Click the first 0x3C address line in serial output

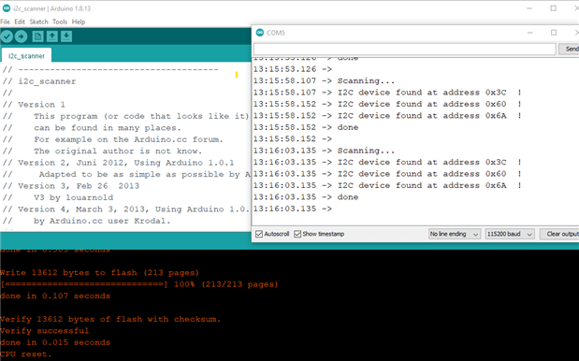387,93
